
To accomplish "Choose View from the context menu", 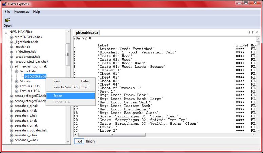I will 71,81.
